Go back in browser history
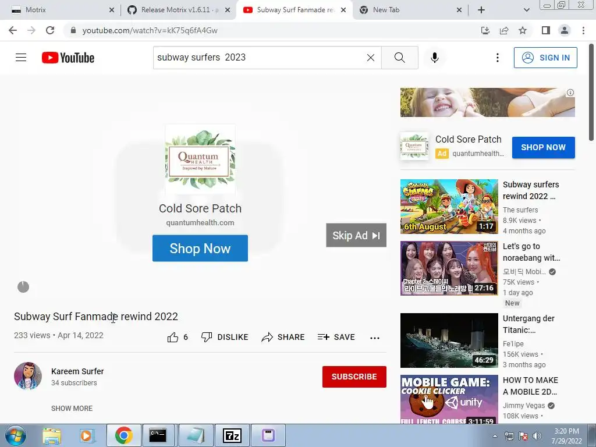This screenshot has width=596, height=447. pyautogui.click(x=13, y=30)
